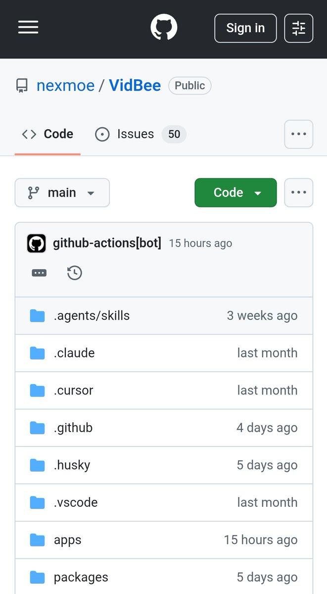Screen dimensions: 327x594
Task: Click the apps folder icon
Action: pyautogui.click(x=37, y=540)
